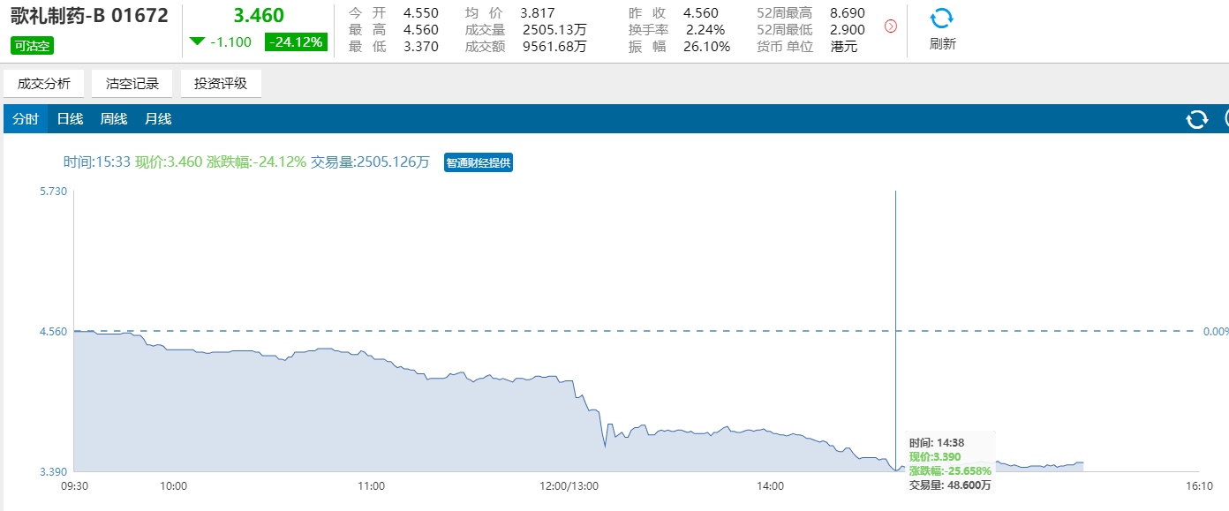Click the partially visible icon at chart toolbar edge
This screenshot has width=1229, height=511.
click(1225, 119)
